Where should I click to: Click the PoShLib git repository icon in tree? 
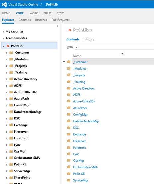pos(8,46)
